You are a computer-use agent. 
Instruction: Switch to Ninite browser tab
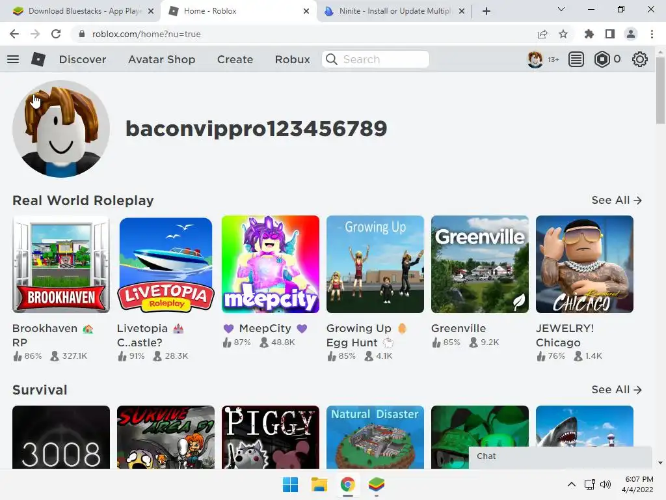(x=393, y=11)
